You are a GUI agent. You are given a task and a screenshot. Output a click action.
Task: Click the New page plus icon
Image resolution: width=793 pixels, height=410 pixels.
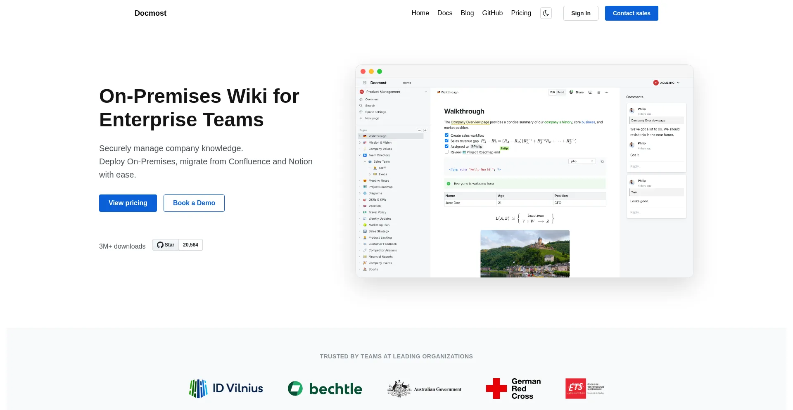[x=361, y=118]
